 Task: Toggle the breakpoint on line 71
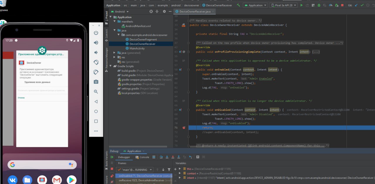[x=184, y=128]
